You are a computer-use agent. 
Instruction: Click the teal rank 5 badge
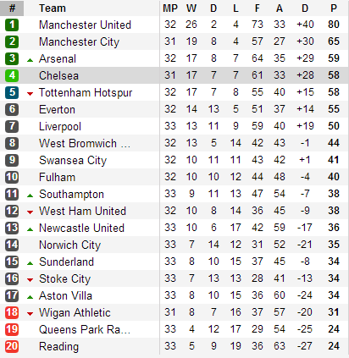coord(12,92)
